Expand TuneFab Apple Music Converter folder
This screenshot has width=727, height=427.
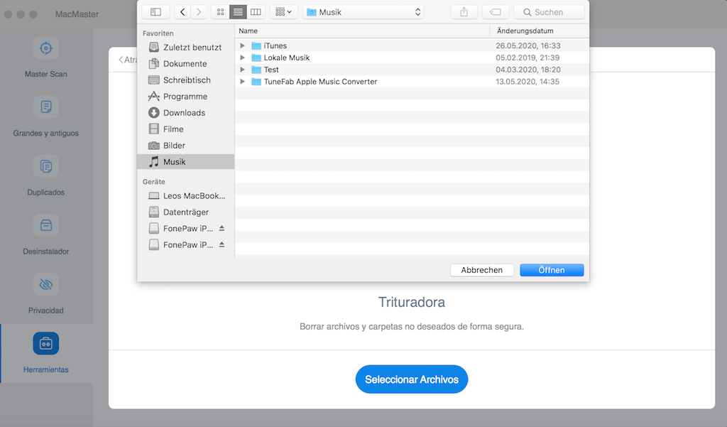point(242,82)
